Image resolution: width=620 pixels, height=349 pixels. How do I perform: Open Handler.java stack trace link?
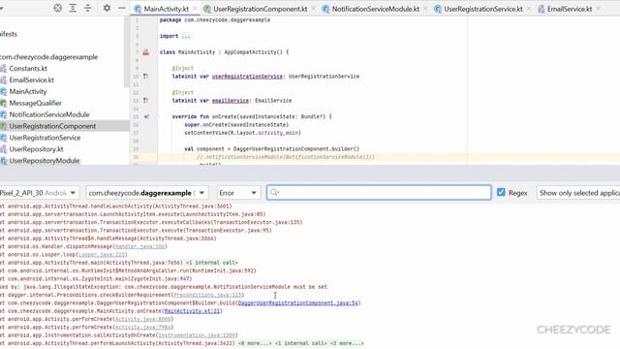[x=139, y=246]
